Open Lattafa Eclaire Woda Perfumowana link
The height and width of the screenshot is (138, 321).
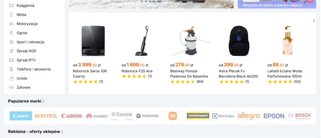[x=285, y=74]
